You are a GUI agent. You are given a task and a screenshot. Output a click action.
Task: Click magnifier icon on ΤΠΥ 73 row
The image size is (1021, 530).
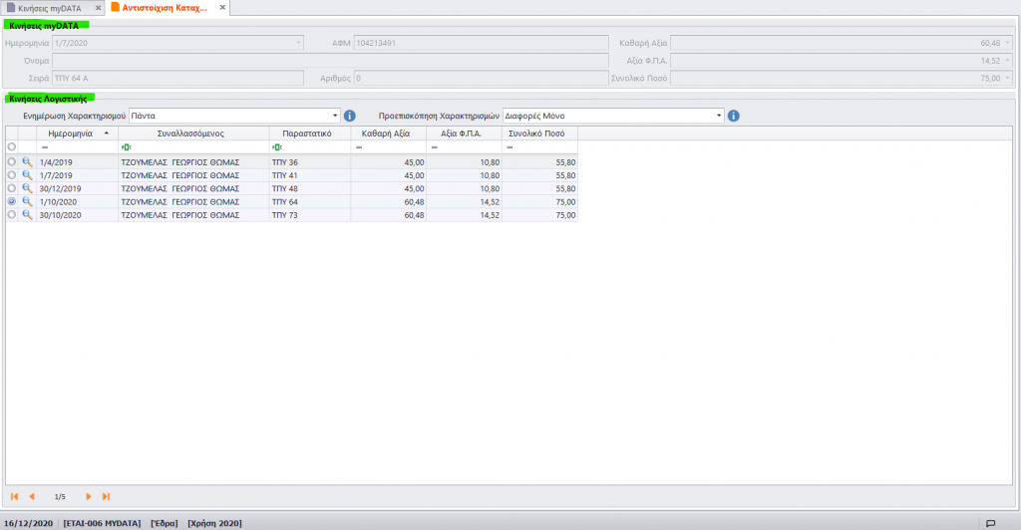(x=27, y=214)
